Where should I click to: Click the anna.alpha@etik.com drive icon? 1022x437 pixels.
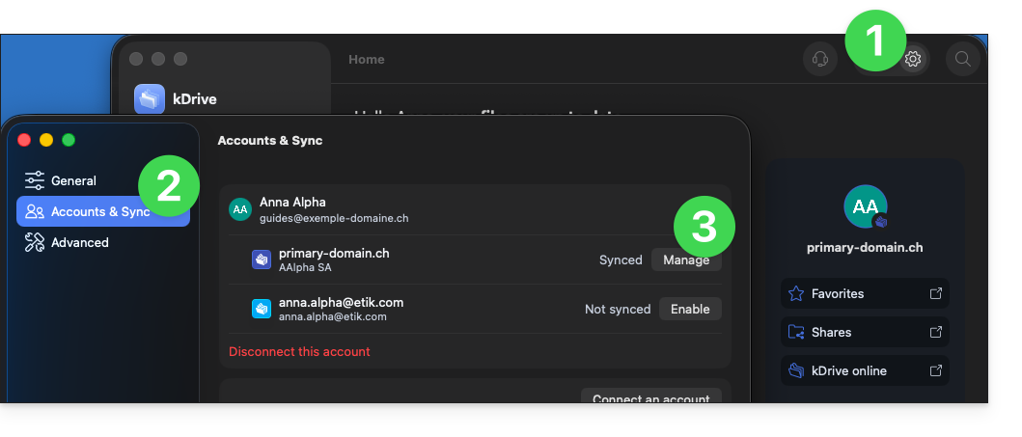tap(262, 309)
